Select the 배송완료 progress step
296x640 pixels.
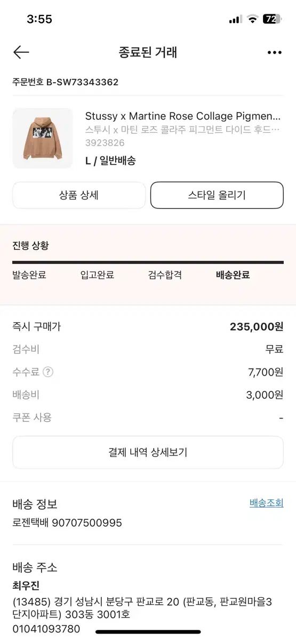coord(233,275)
